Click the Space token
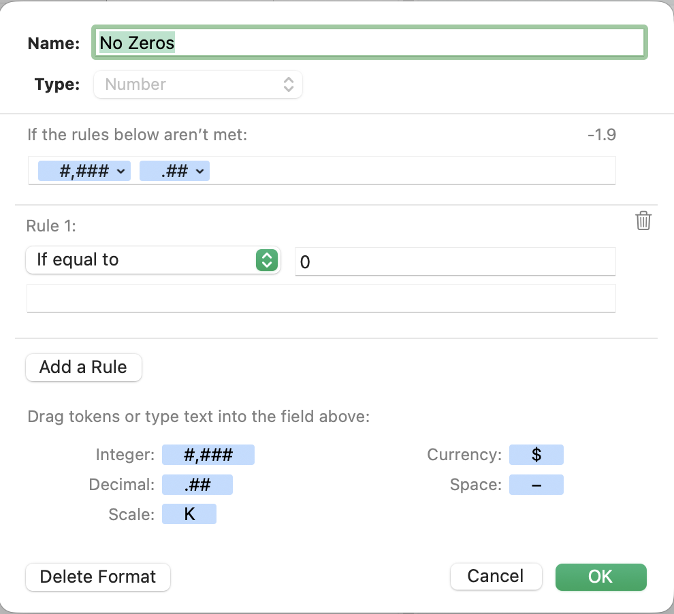 [536, 485]
